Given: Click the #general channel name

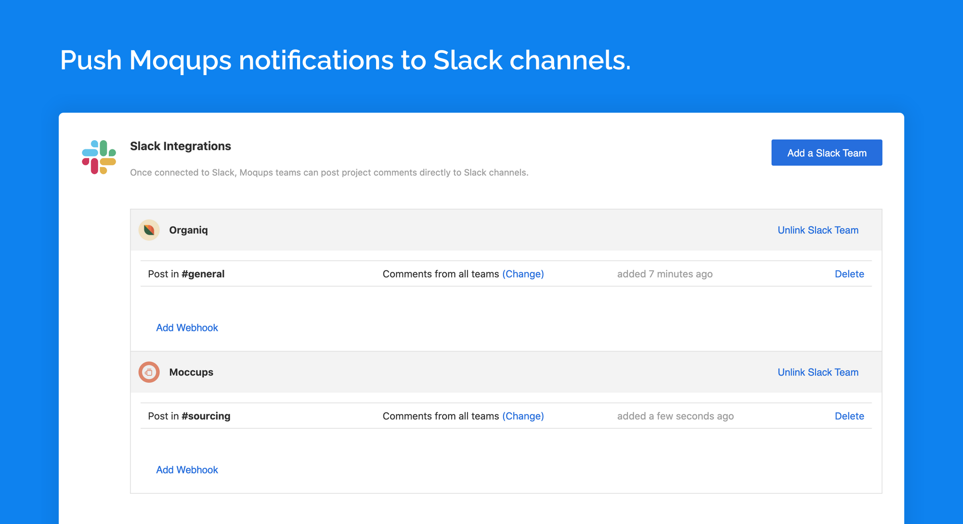Looking at the screenshot, I should point(203,274).
